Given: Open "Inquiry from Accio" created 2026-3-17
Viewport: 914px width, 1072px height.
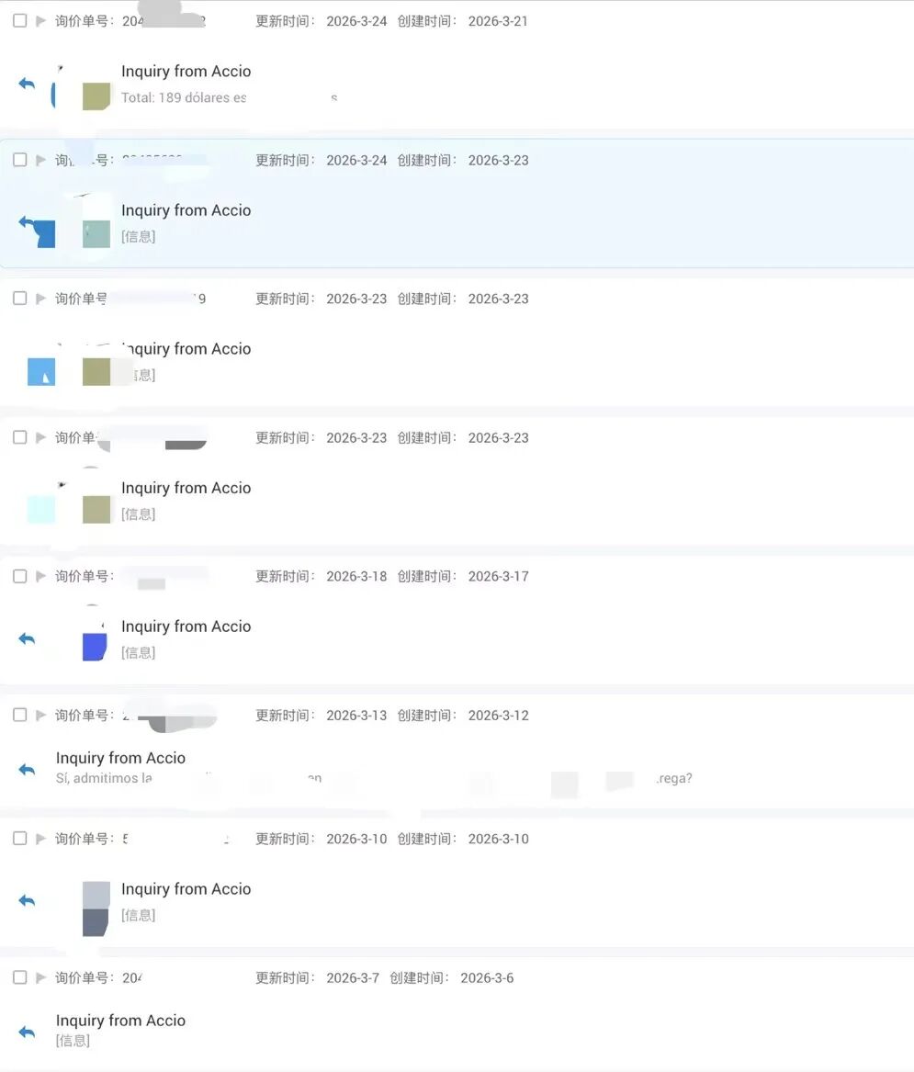Looking at the screenshot, I should click(x=186, y=626).
